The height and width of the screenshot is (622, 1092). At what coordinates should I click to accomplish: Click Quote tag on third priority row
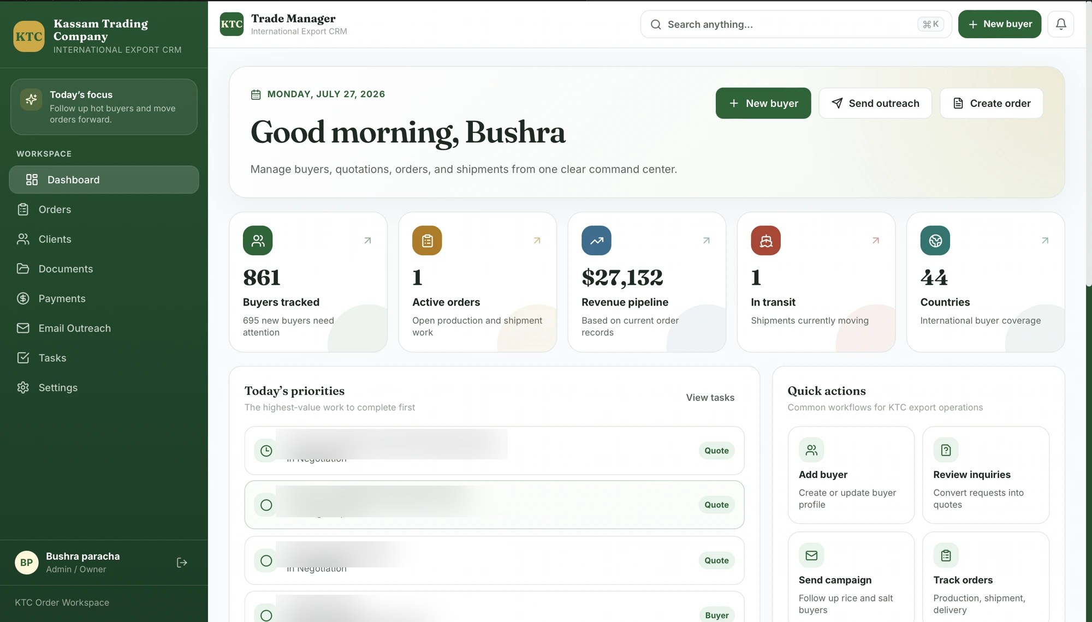pyautogui.click(x=716, y=561)
